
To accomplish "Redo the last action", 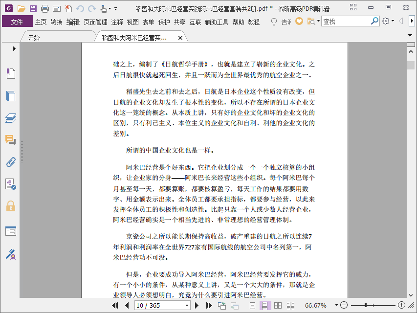I will click(92, 9).
